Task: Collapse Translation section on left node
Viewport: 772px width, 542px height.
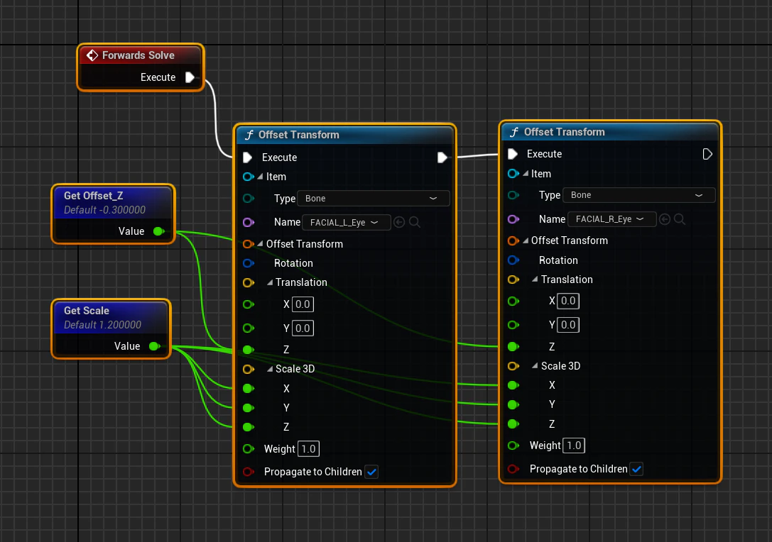Action: tap(270, 282)
